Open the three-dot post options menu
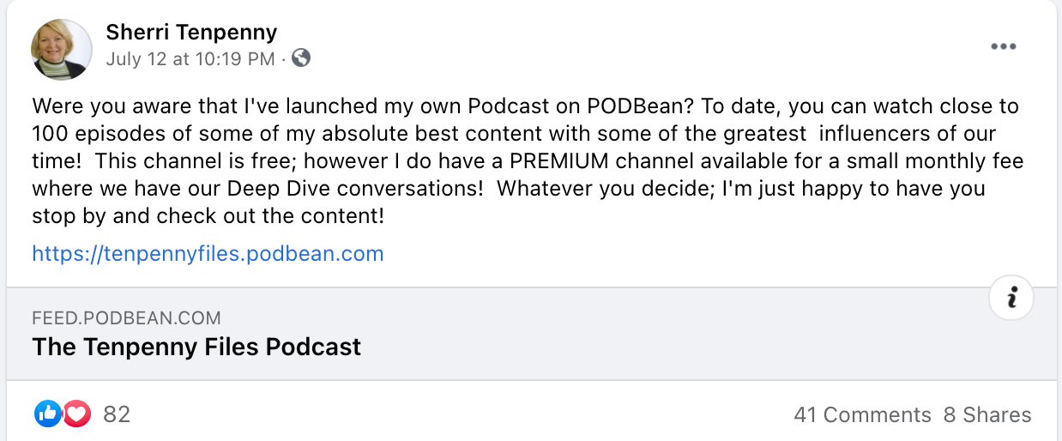The height and width of the screenshot is (441, 1062). pyautogui.click(x=1003, y=46)
